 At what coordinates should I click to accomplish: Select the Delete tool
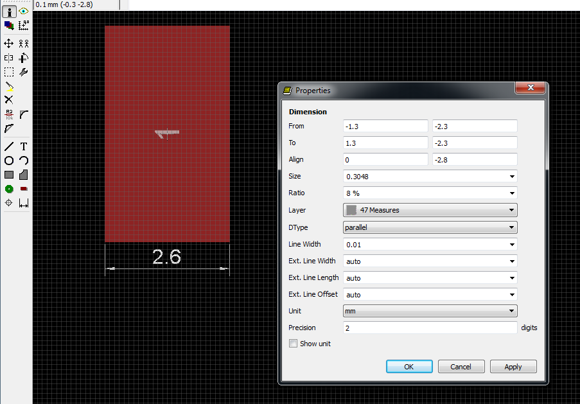click(x=9, y=100)
